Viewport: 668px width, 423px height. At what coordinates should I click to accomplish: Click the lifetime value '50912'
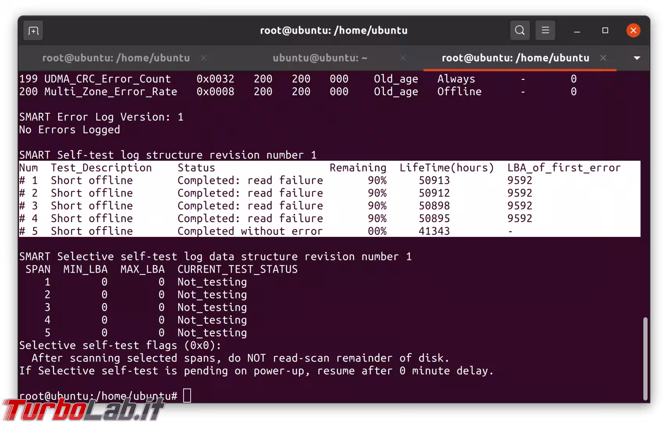(434, 193)
